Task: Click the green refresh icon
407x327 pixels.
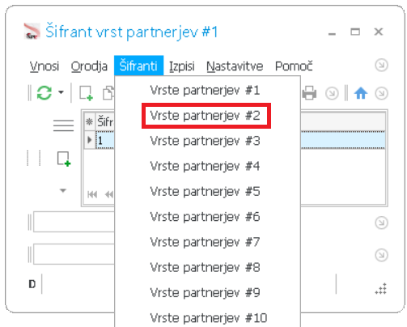Action: [44, 93]
